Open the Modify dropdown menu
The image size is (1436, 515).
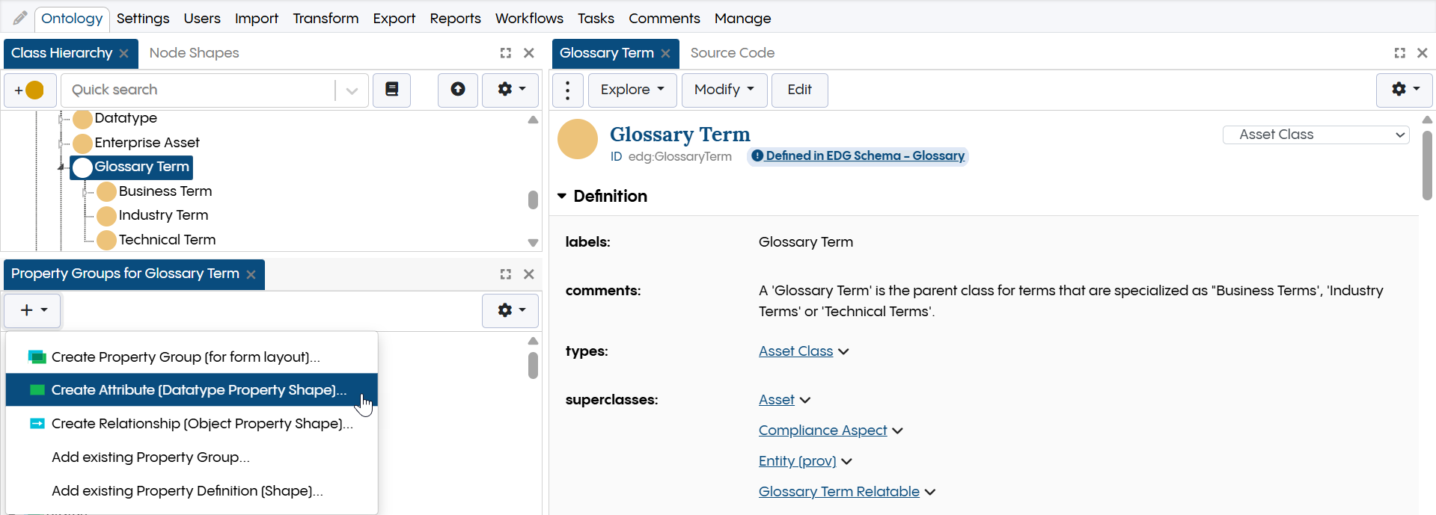click(724, 90)
